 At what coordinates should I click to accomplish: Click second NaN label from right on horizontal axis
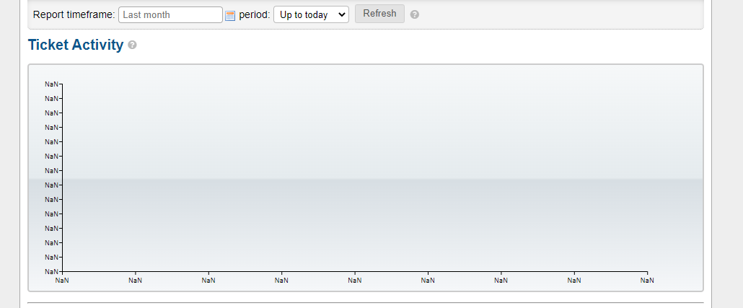click(x=574, y=280)
